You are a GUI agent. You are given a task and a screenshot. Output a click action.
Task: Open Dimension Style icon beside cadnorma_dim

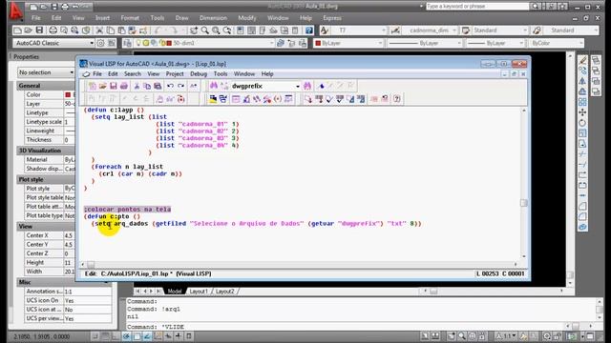coord(395,30)
